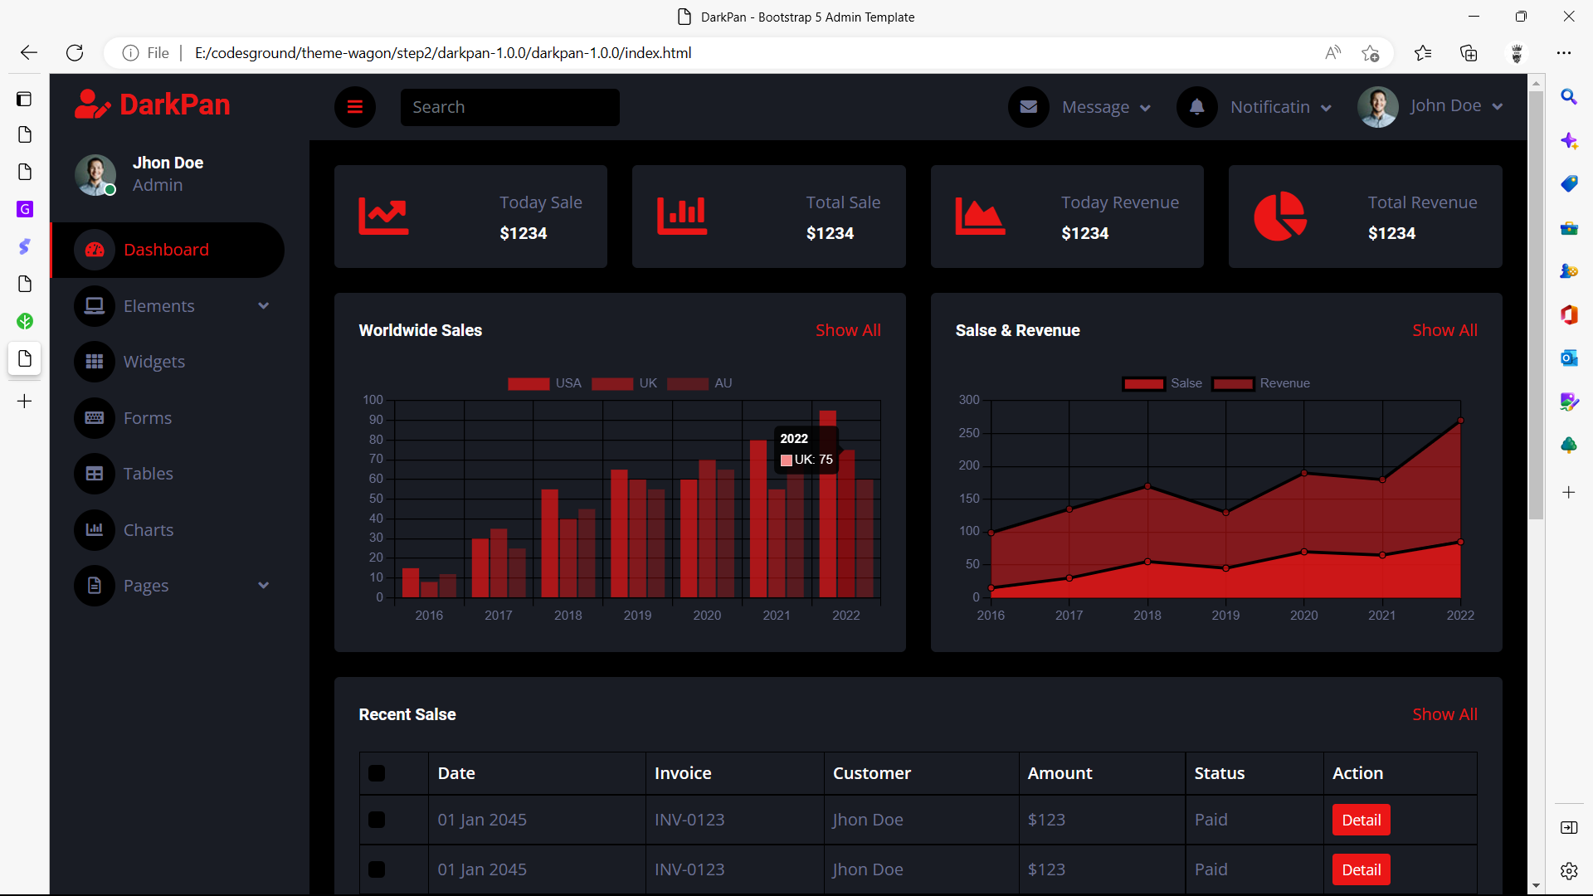Image resolution: width=1593 pixels, height=896 pixels.
Task: Expand the Pages submenu chevron
Action: point(264,586)
